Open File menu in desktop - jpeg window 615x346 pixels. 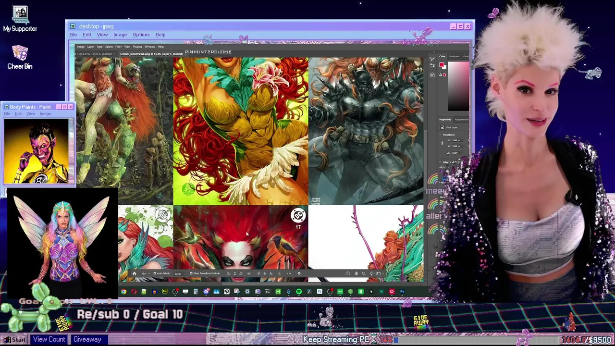tap(73, 35)
